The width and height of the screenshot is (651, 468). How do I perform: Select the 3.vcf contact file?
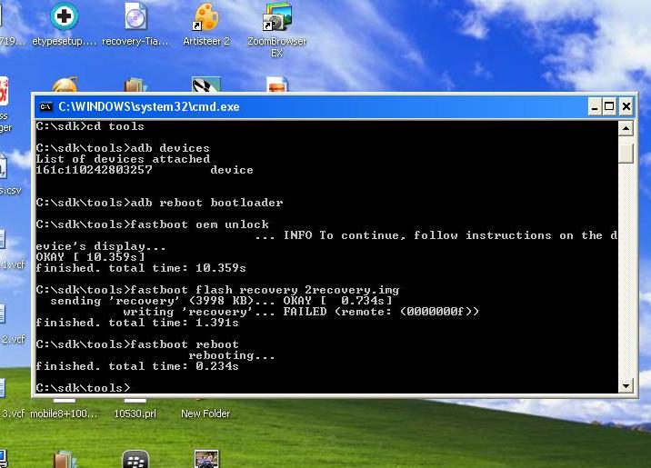tap(12, 413)
